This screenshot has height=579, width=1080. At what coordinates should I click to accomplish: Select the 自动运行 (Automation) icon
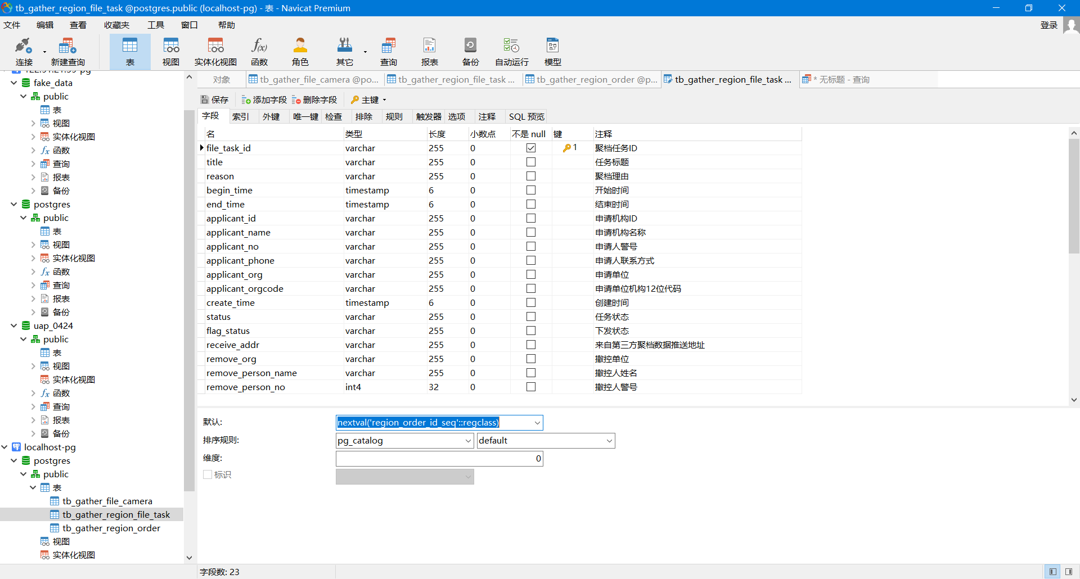511,51
